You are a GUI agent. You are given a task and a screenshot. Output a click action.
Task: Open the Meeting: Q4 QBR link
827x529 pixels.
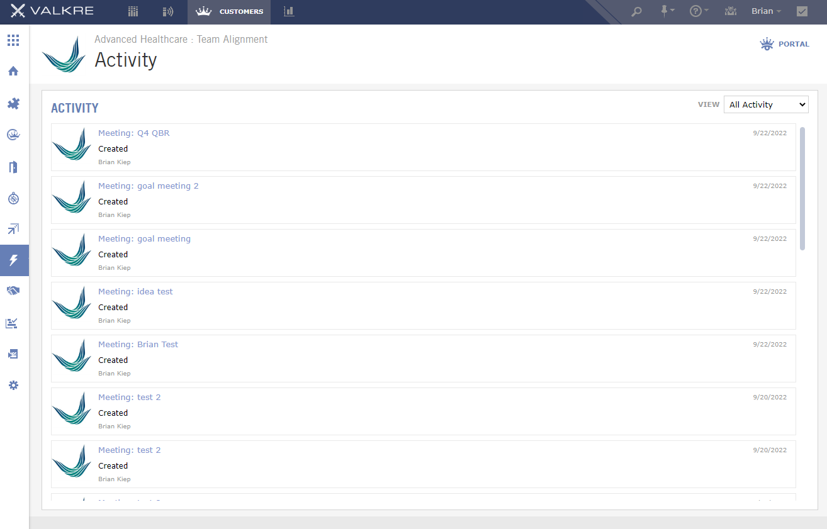click(x=133, y=133)
